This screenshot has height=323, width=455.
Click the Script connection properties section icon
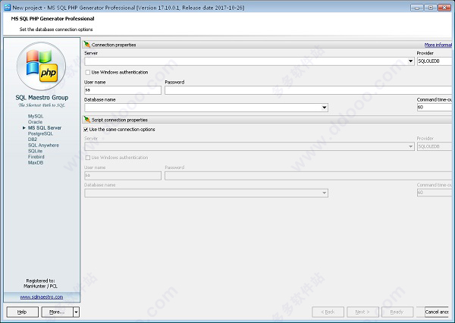pos(86,119)
